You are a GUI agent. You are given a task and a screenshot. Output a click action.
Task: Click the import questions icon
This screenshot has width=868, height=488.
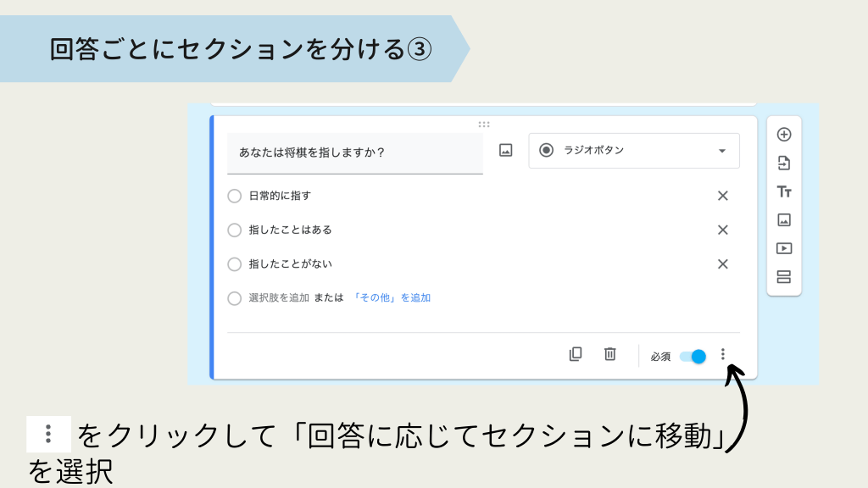[x=784, y=163]
